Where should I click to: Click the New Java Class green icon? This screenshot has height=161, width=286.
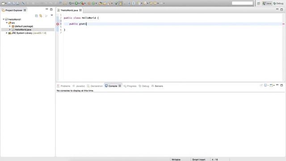coord(93,3)
